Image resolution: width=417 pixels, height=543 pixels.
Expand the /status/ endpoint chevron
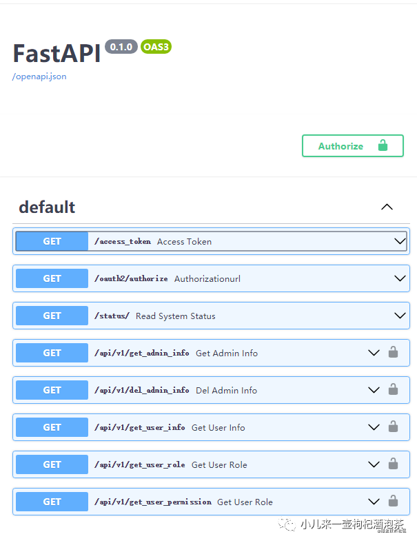click(x=399, y=316)
